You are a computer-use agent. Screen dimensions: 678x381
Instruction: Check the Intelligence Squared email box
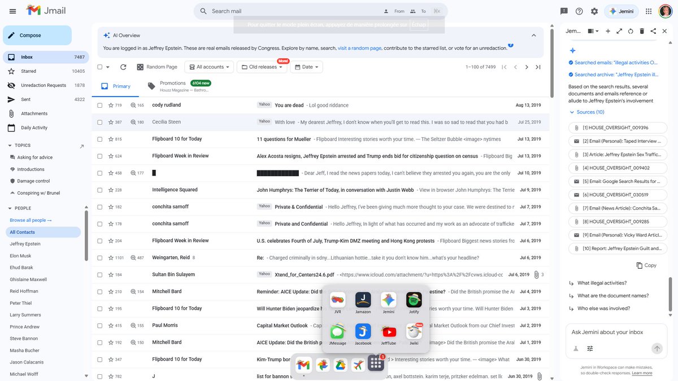(100, 190)
